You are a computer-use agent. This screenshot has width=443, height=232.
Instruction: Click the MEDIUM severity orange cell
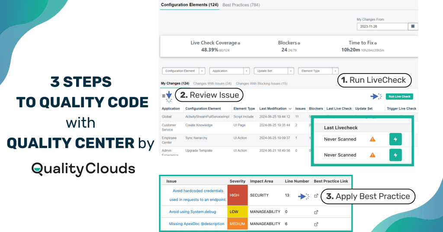(238, 223)
